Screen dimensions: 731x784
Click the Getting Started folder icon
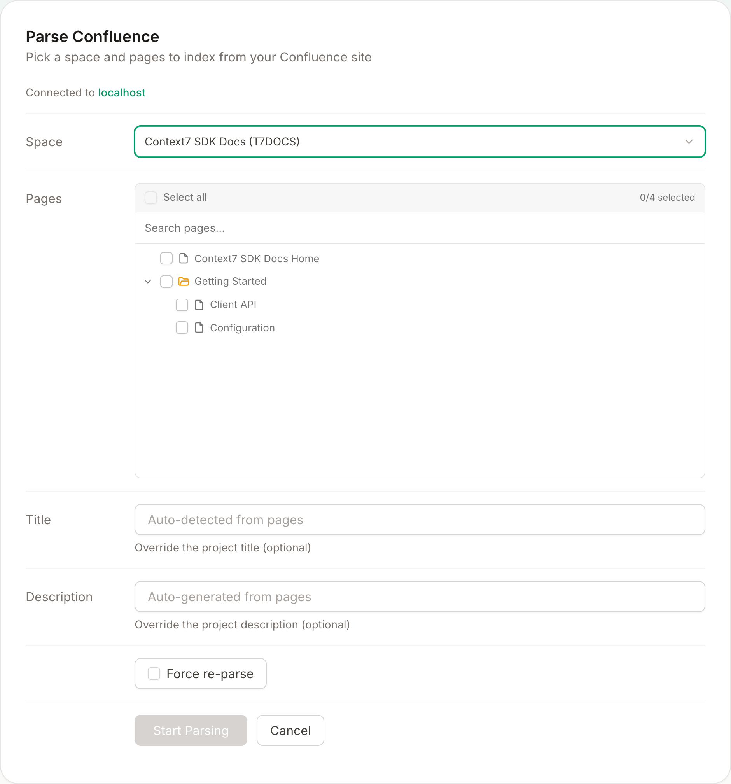click(184, 281)
